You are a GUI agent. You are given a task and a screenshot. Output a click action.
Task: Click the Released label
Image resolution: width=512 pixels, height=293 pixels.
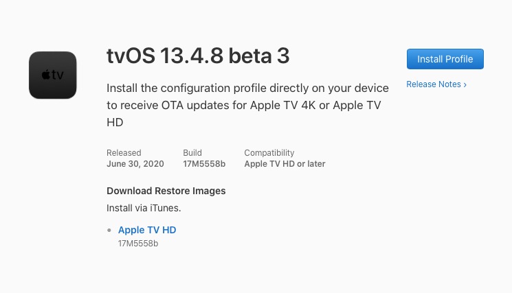point(124,153)
